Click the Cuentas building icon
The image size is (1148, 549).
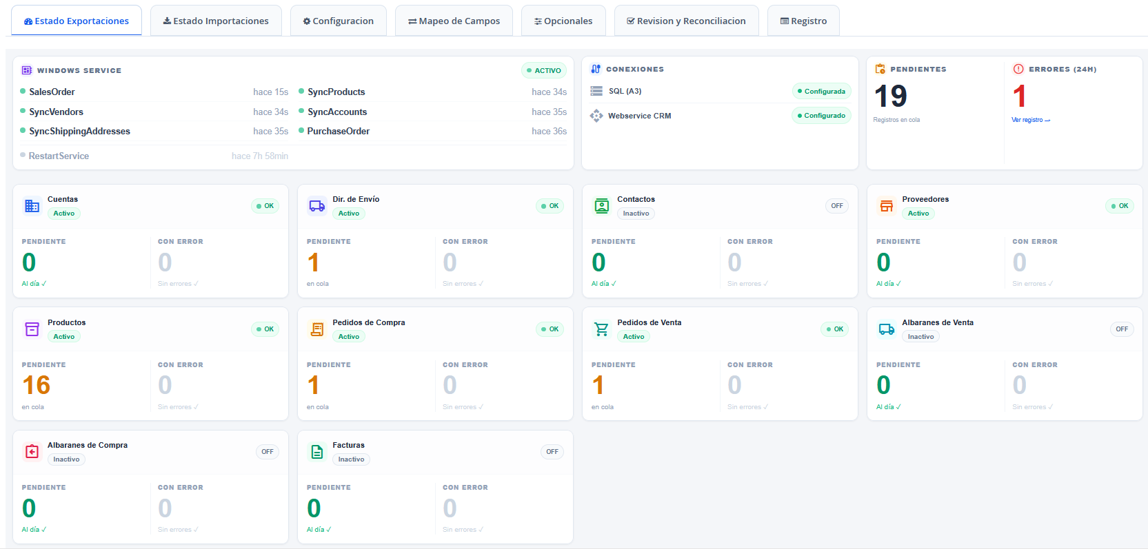point(32,205)
